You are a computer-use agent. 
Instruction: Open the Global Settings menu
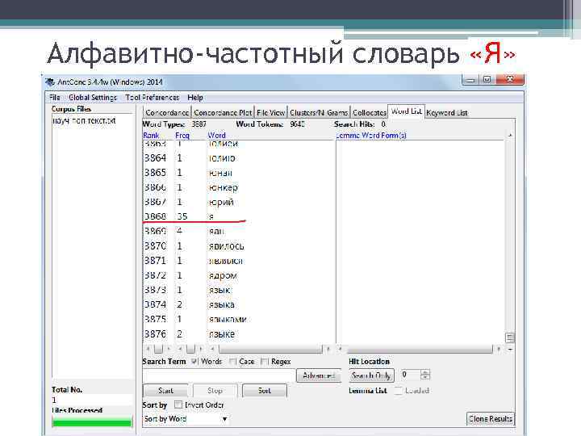click(93, 98)
